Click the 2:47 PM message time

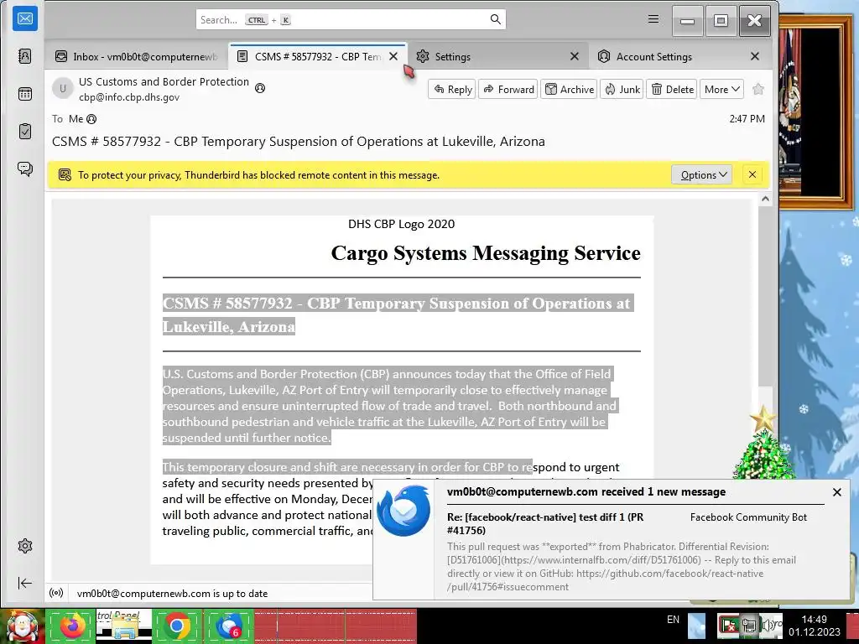[747, 119]
